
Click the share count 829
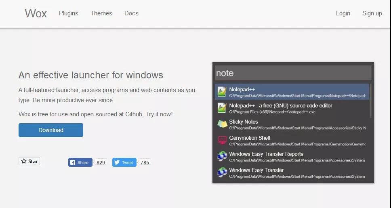tap(101, 163)
